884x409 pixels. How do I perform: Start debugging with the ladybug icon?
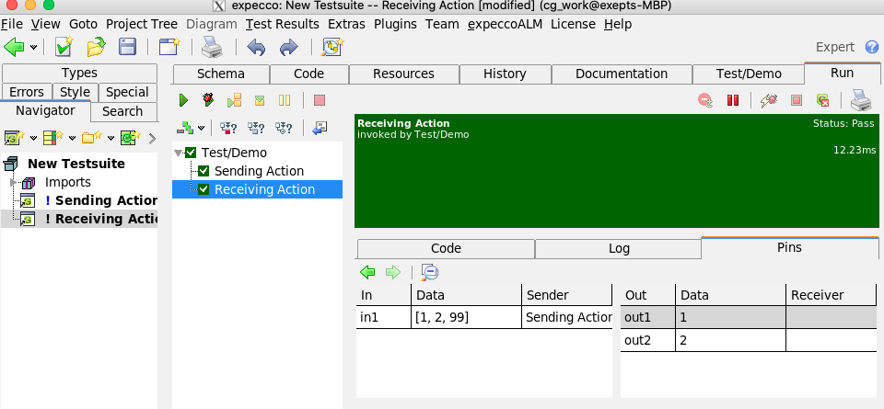(208, 100)
